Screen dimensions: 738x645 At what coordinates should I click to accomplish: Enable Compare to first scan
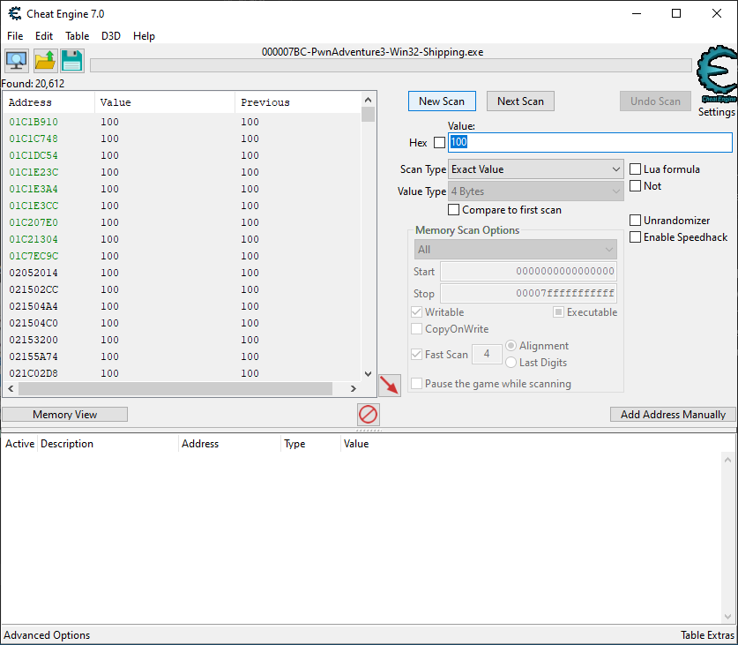(454, 210)
